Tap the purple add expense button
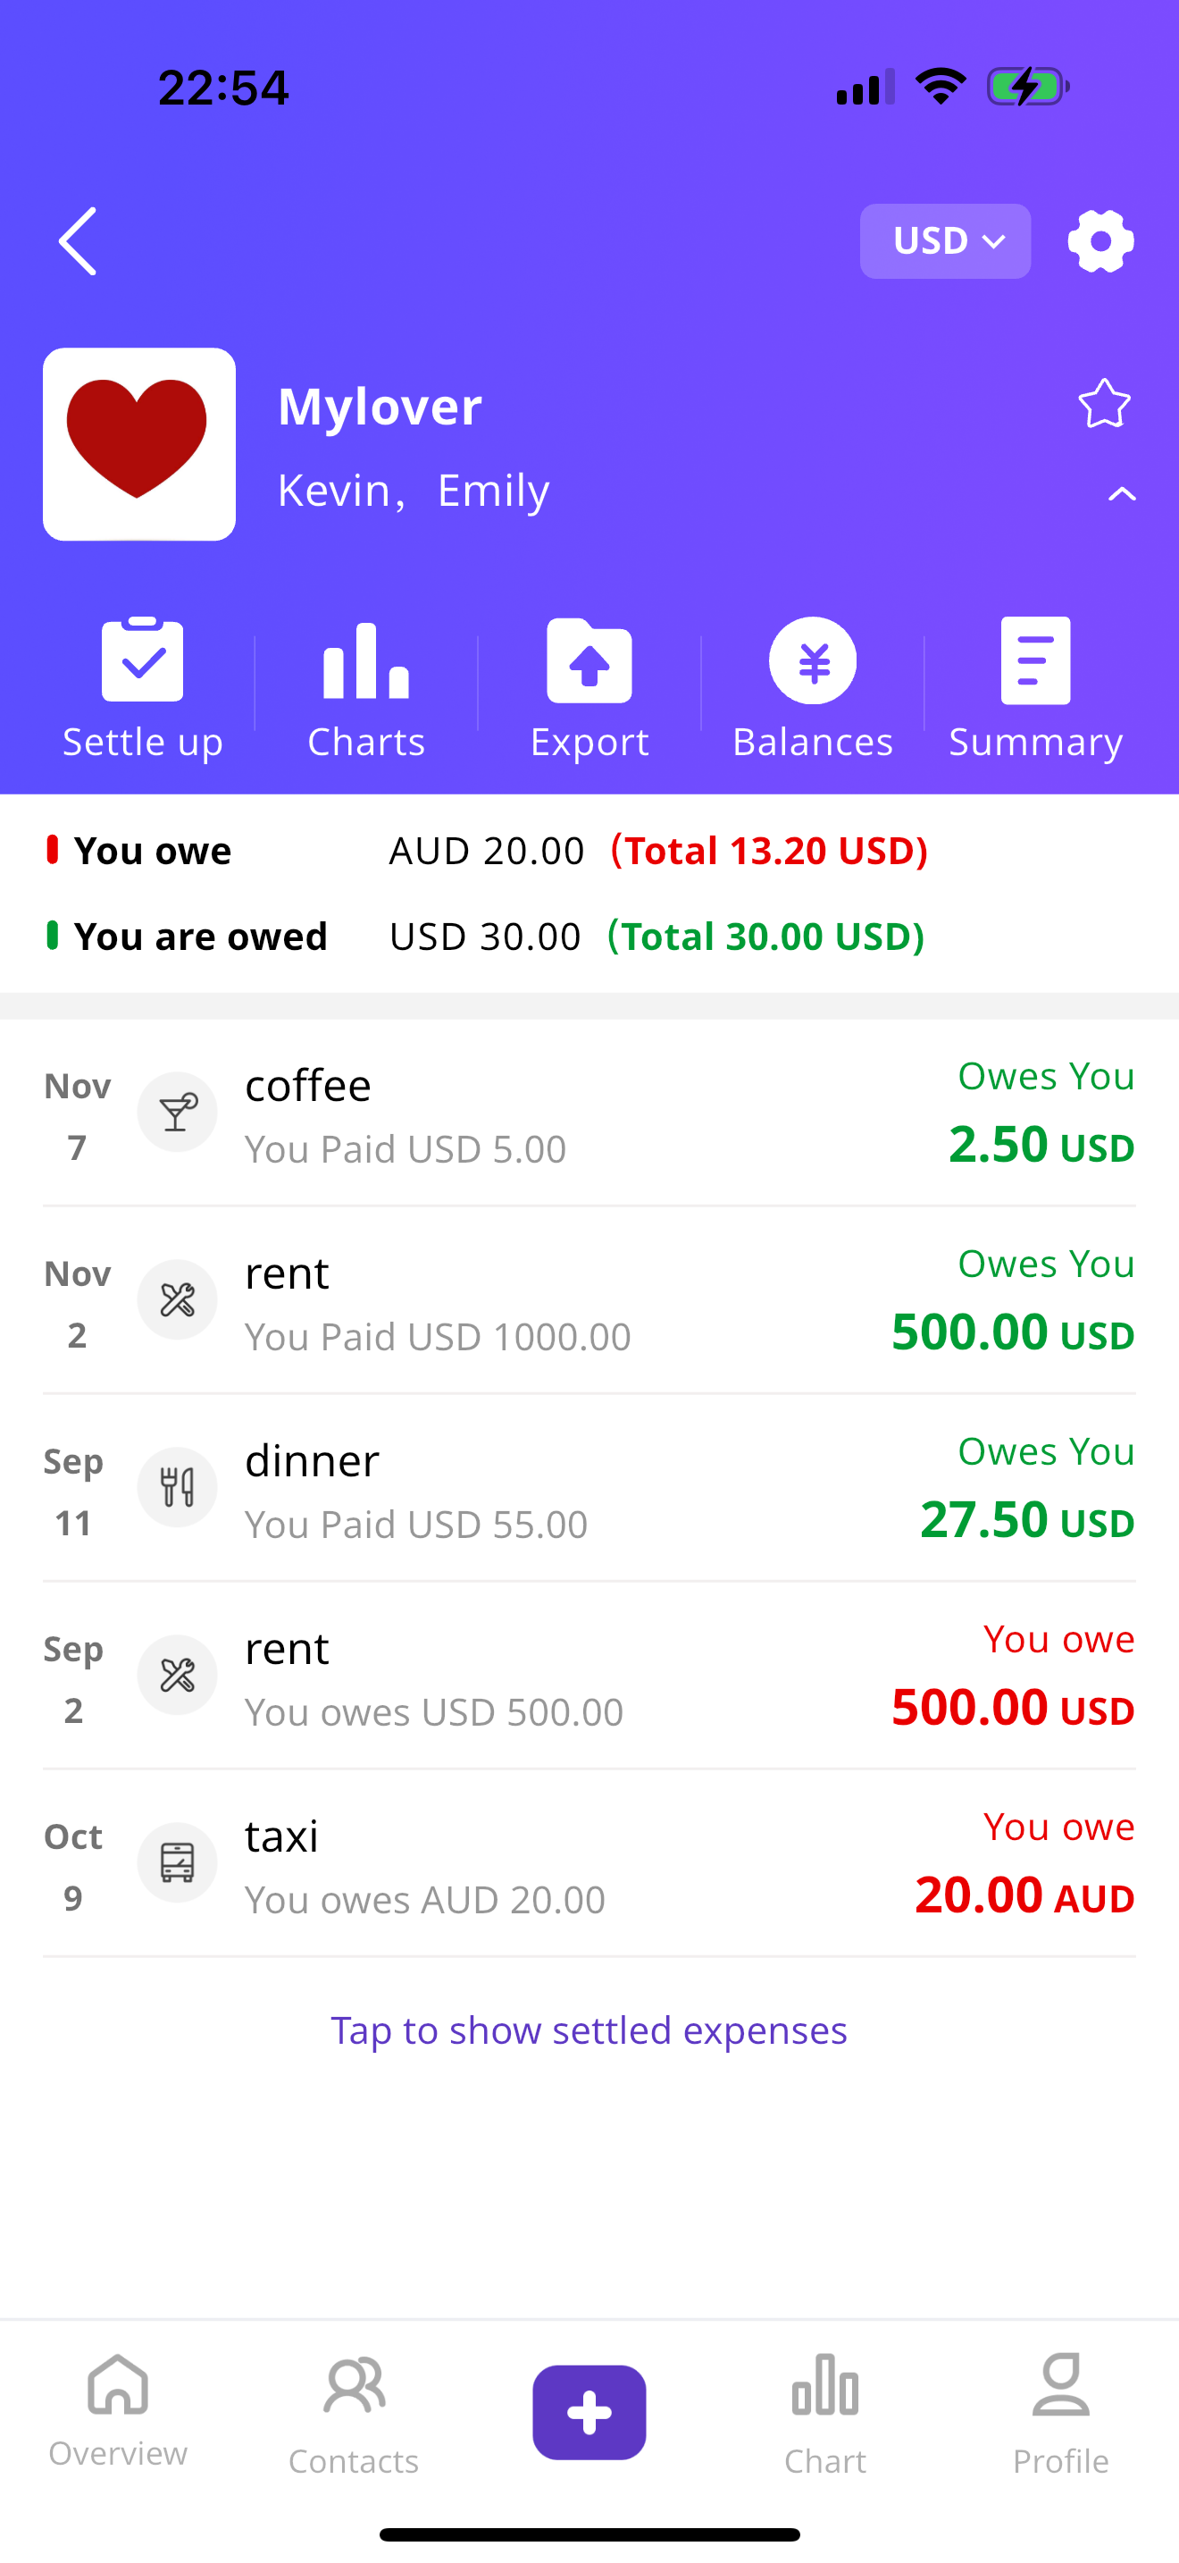This screenshot has height=2563, width=1179. 589,2412
